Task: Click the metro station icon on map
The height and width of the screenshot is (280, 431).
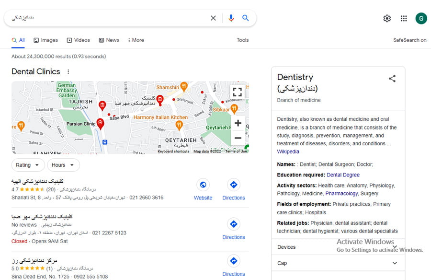Action: pyautogui.click(x=105, y=142)
